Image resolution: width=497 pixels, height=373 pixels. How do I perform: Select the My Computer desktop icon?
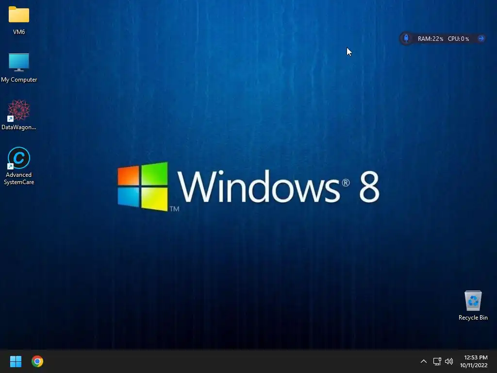tap(19, 62)
